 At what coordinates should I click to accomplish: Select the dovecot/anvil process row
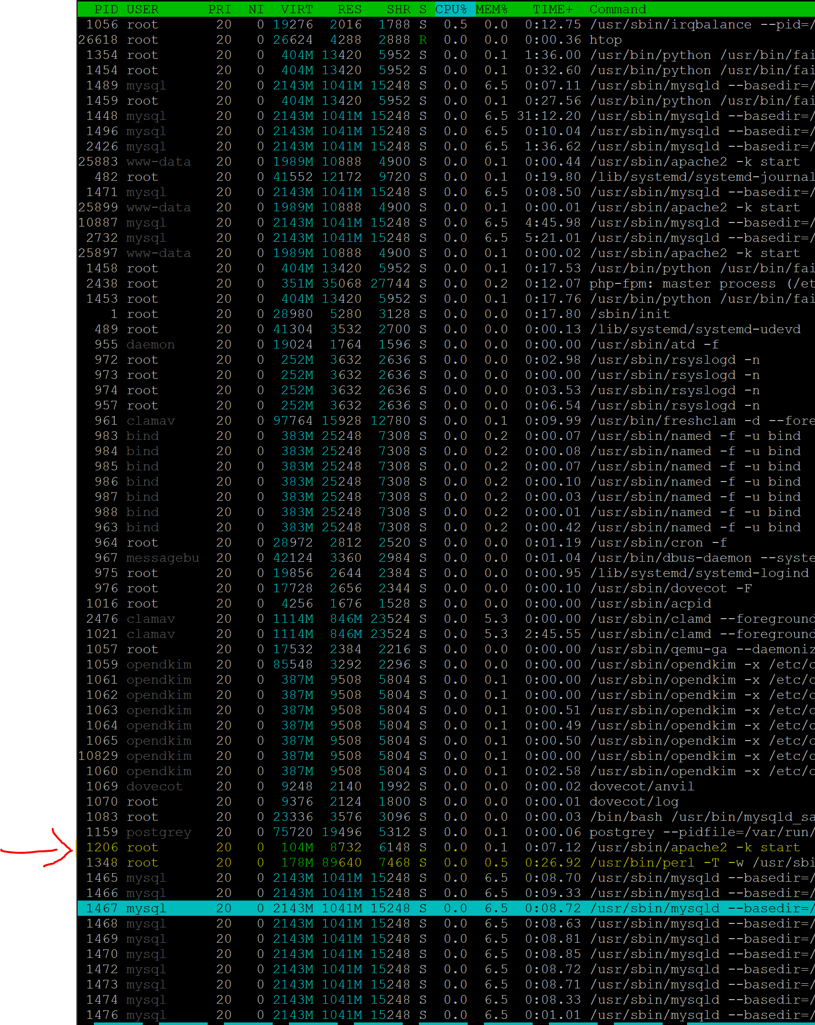coord(641,786)
